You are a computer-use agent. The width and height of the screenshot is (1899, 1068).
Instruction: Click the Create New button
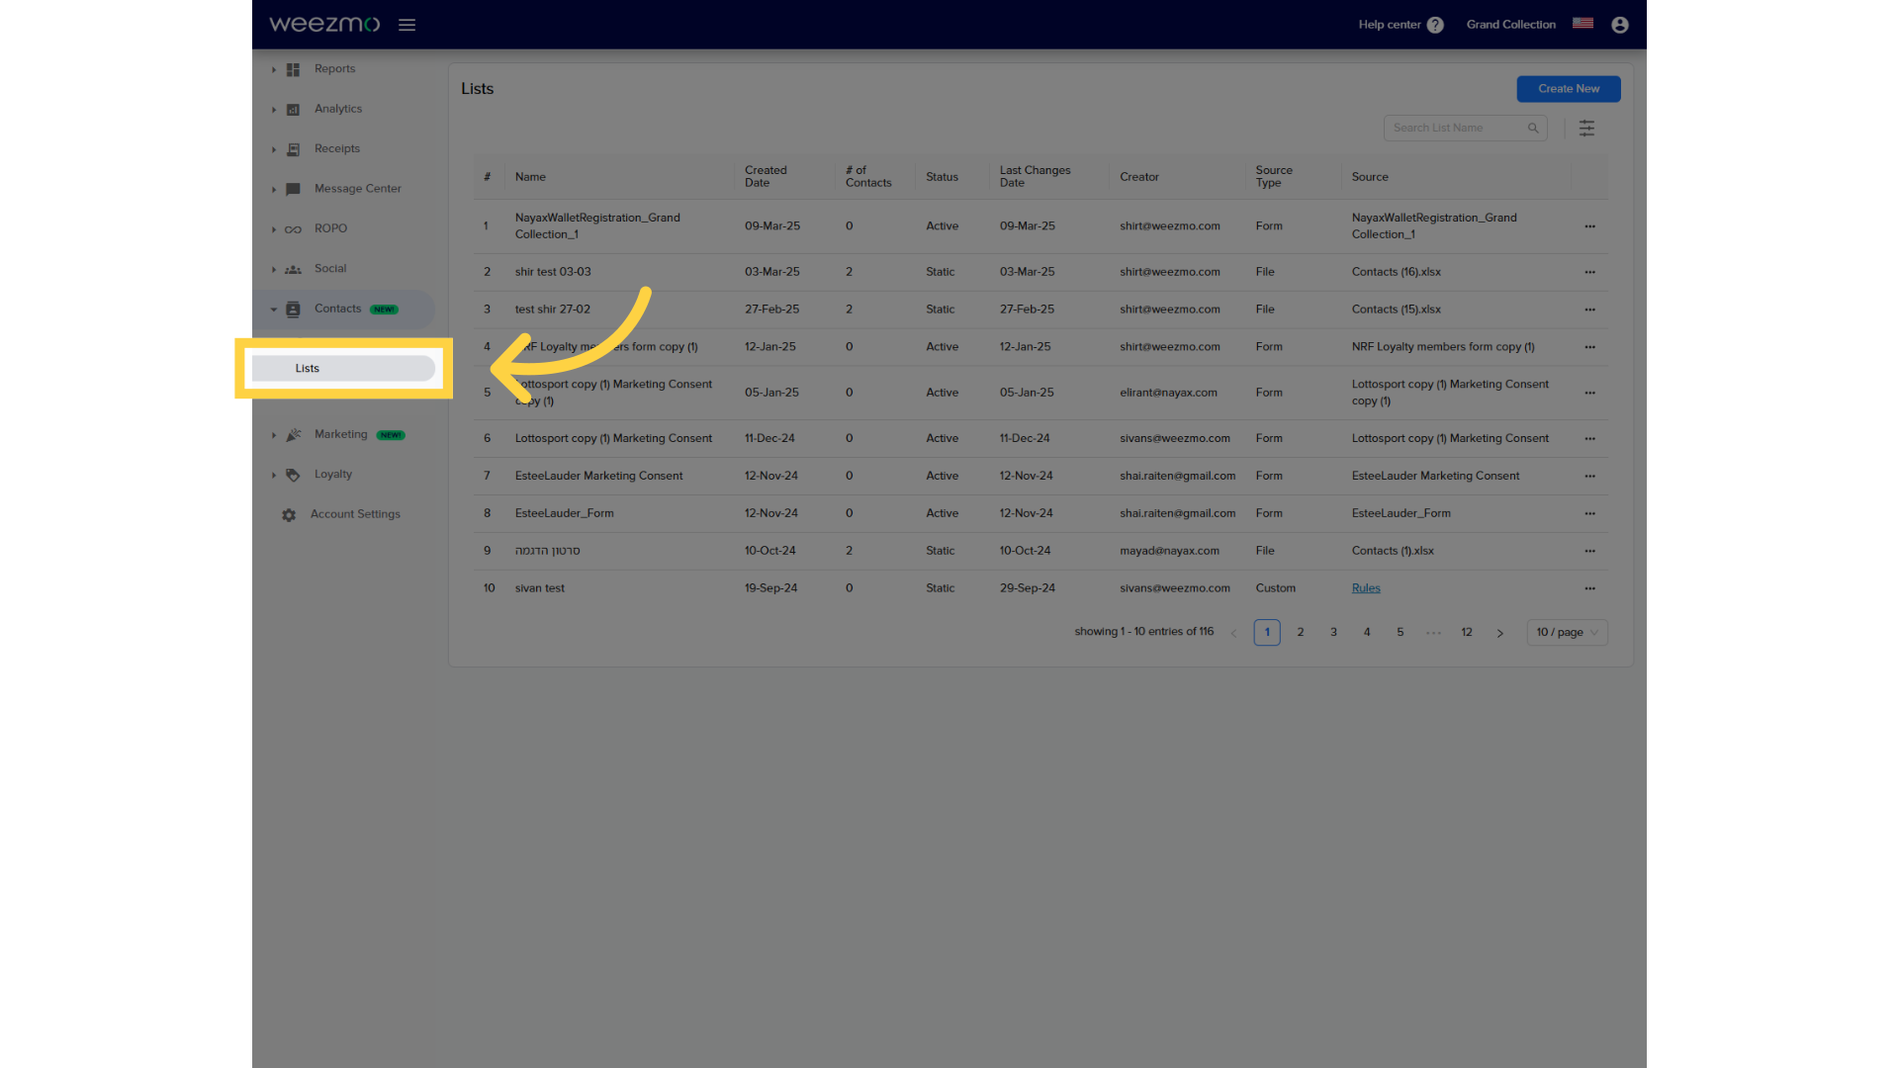pos(1568,89)
